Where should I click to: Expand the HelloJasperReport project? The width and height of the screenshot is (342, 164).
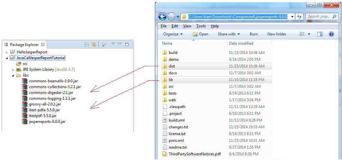pos(7,52)
